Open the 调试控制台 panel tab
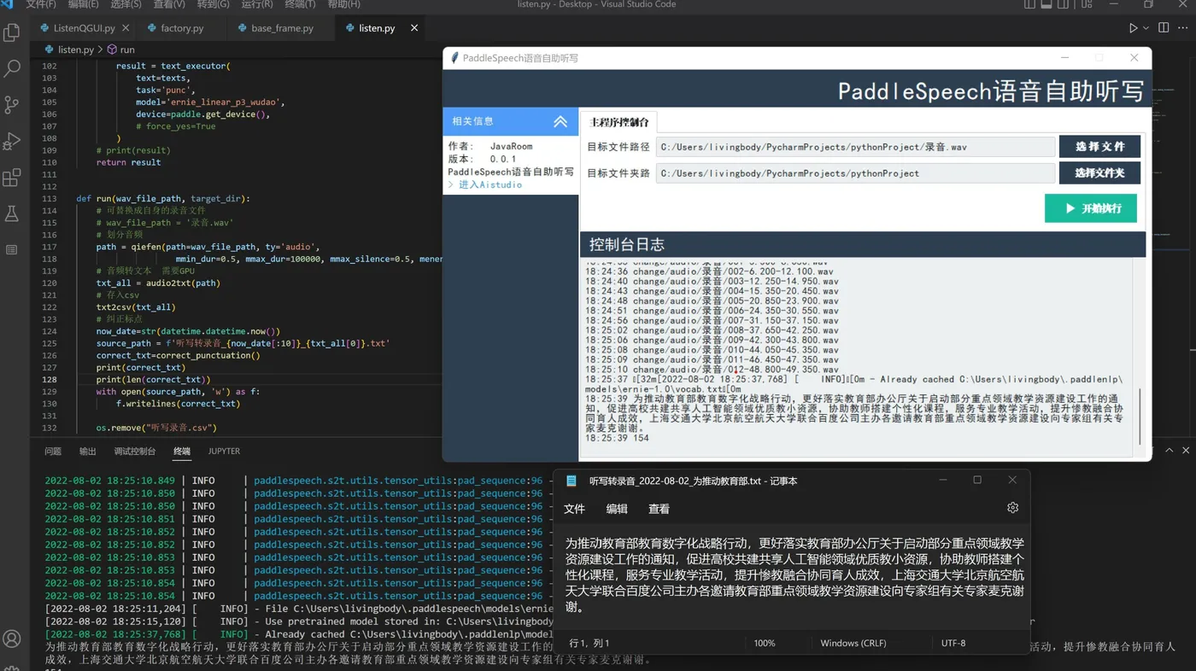This screenshot has height=671, width=1196. tap(135, 451)
